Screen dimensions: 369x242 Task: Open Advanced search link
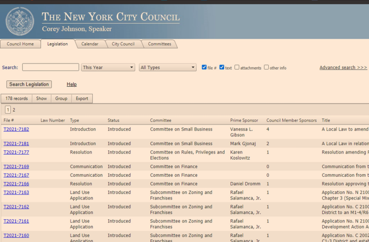click(343, 67)
